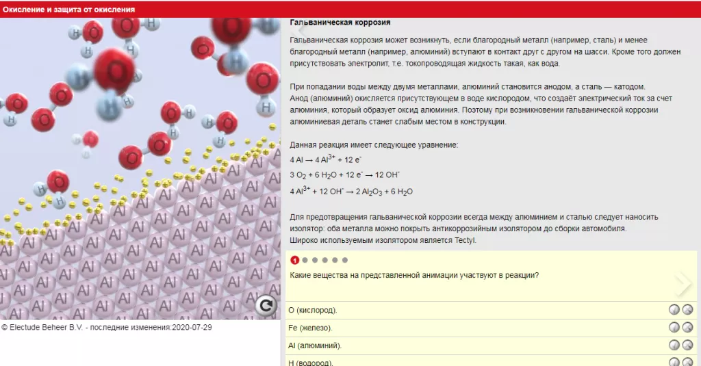Click the 'Гальваническая коррозия' heading
The image size is (701, 366).
pyautogui.click(x=340, y=23)
